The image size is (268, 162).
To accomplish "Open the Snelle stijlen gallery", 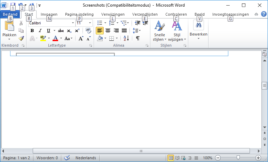I will click(x=159, y=31).
